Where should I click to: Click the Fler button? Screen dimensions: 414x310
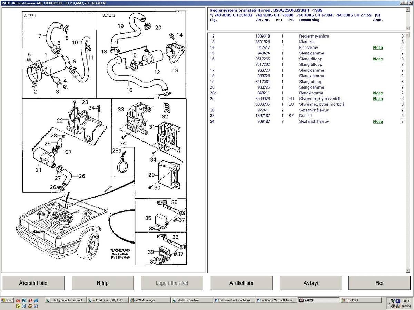(379, 283)
